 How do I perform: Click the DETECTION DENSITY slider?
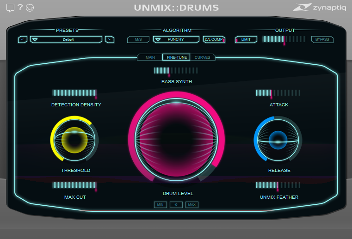(74, 93)
